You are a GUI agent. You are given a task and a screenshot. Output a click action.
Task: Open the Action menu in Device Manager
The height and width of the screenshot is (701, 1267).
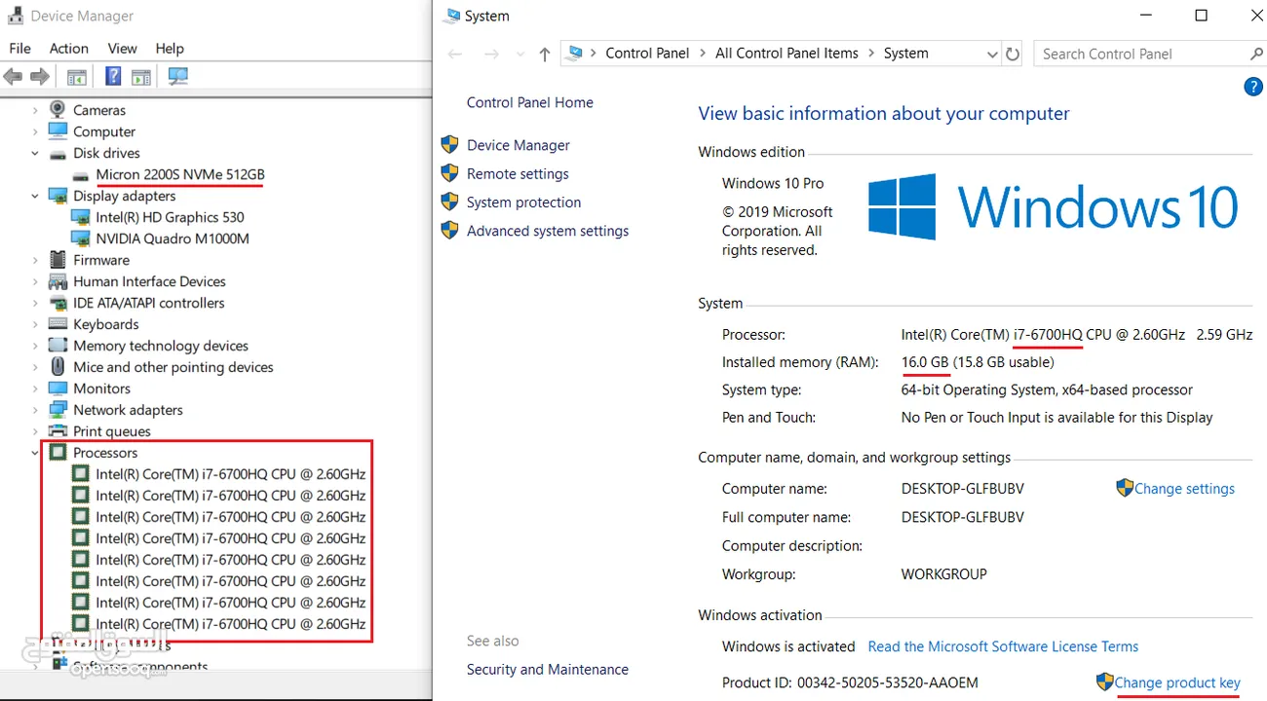pyautogui.click(x=69, y=48)
